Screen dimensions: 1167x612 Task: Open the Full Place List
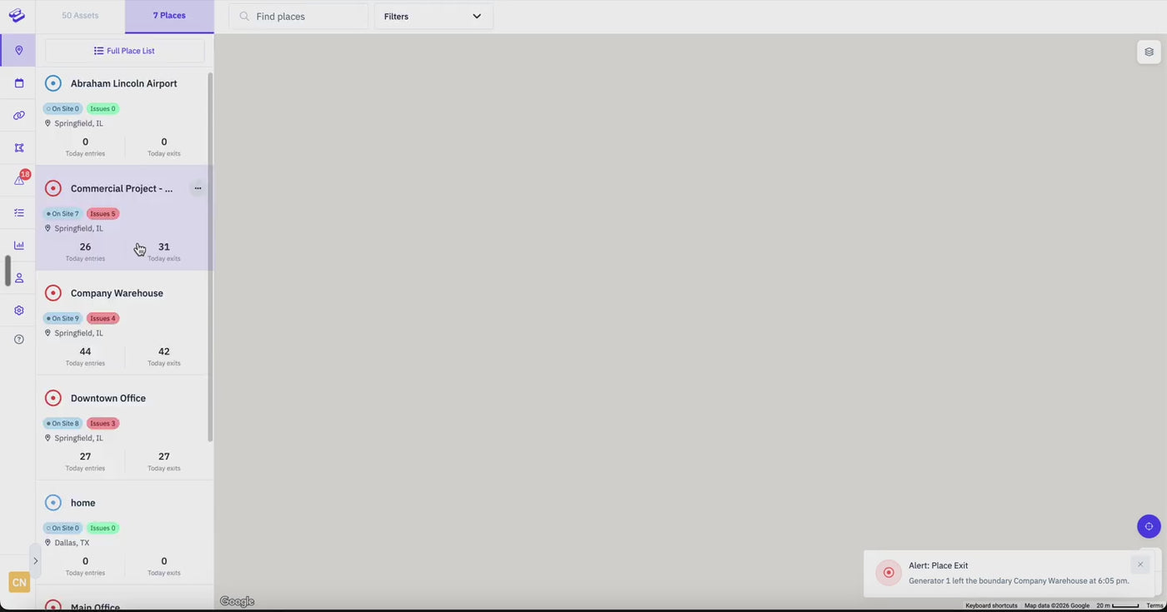point(124,51)
